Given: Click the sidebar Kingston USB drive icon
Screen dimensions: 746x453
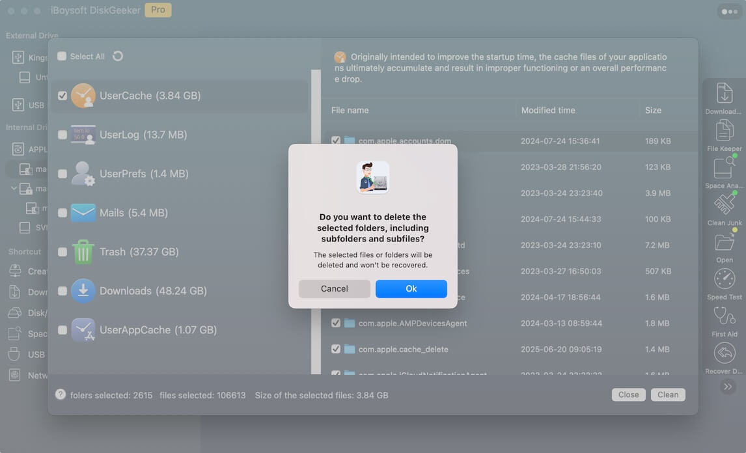Looking at the screenshot, I should (18, 57).
